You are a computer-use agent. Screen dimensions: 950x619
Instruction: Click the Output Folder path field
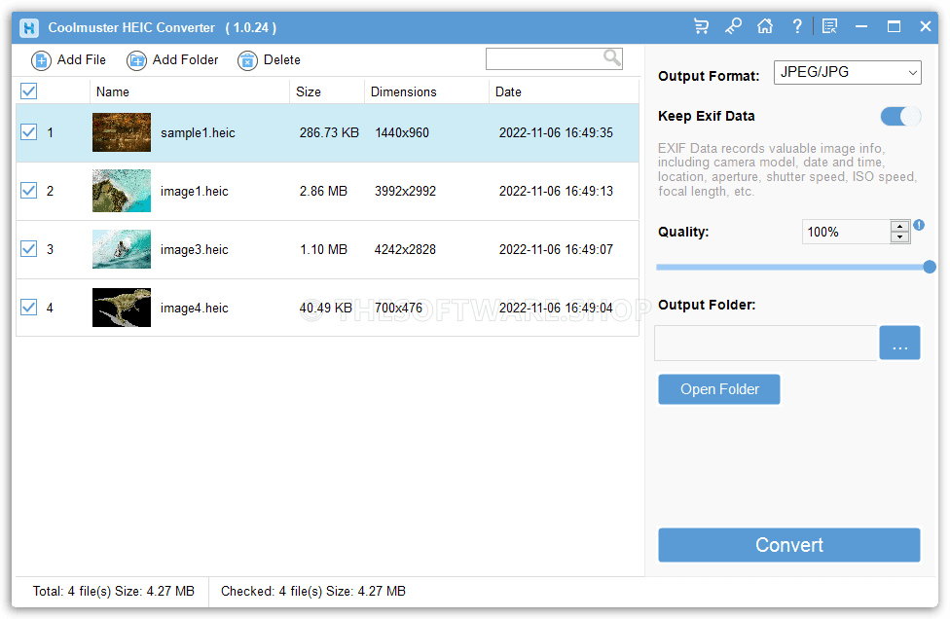pyautogui.click(x=766, y=343)
